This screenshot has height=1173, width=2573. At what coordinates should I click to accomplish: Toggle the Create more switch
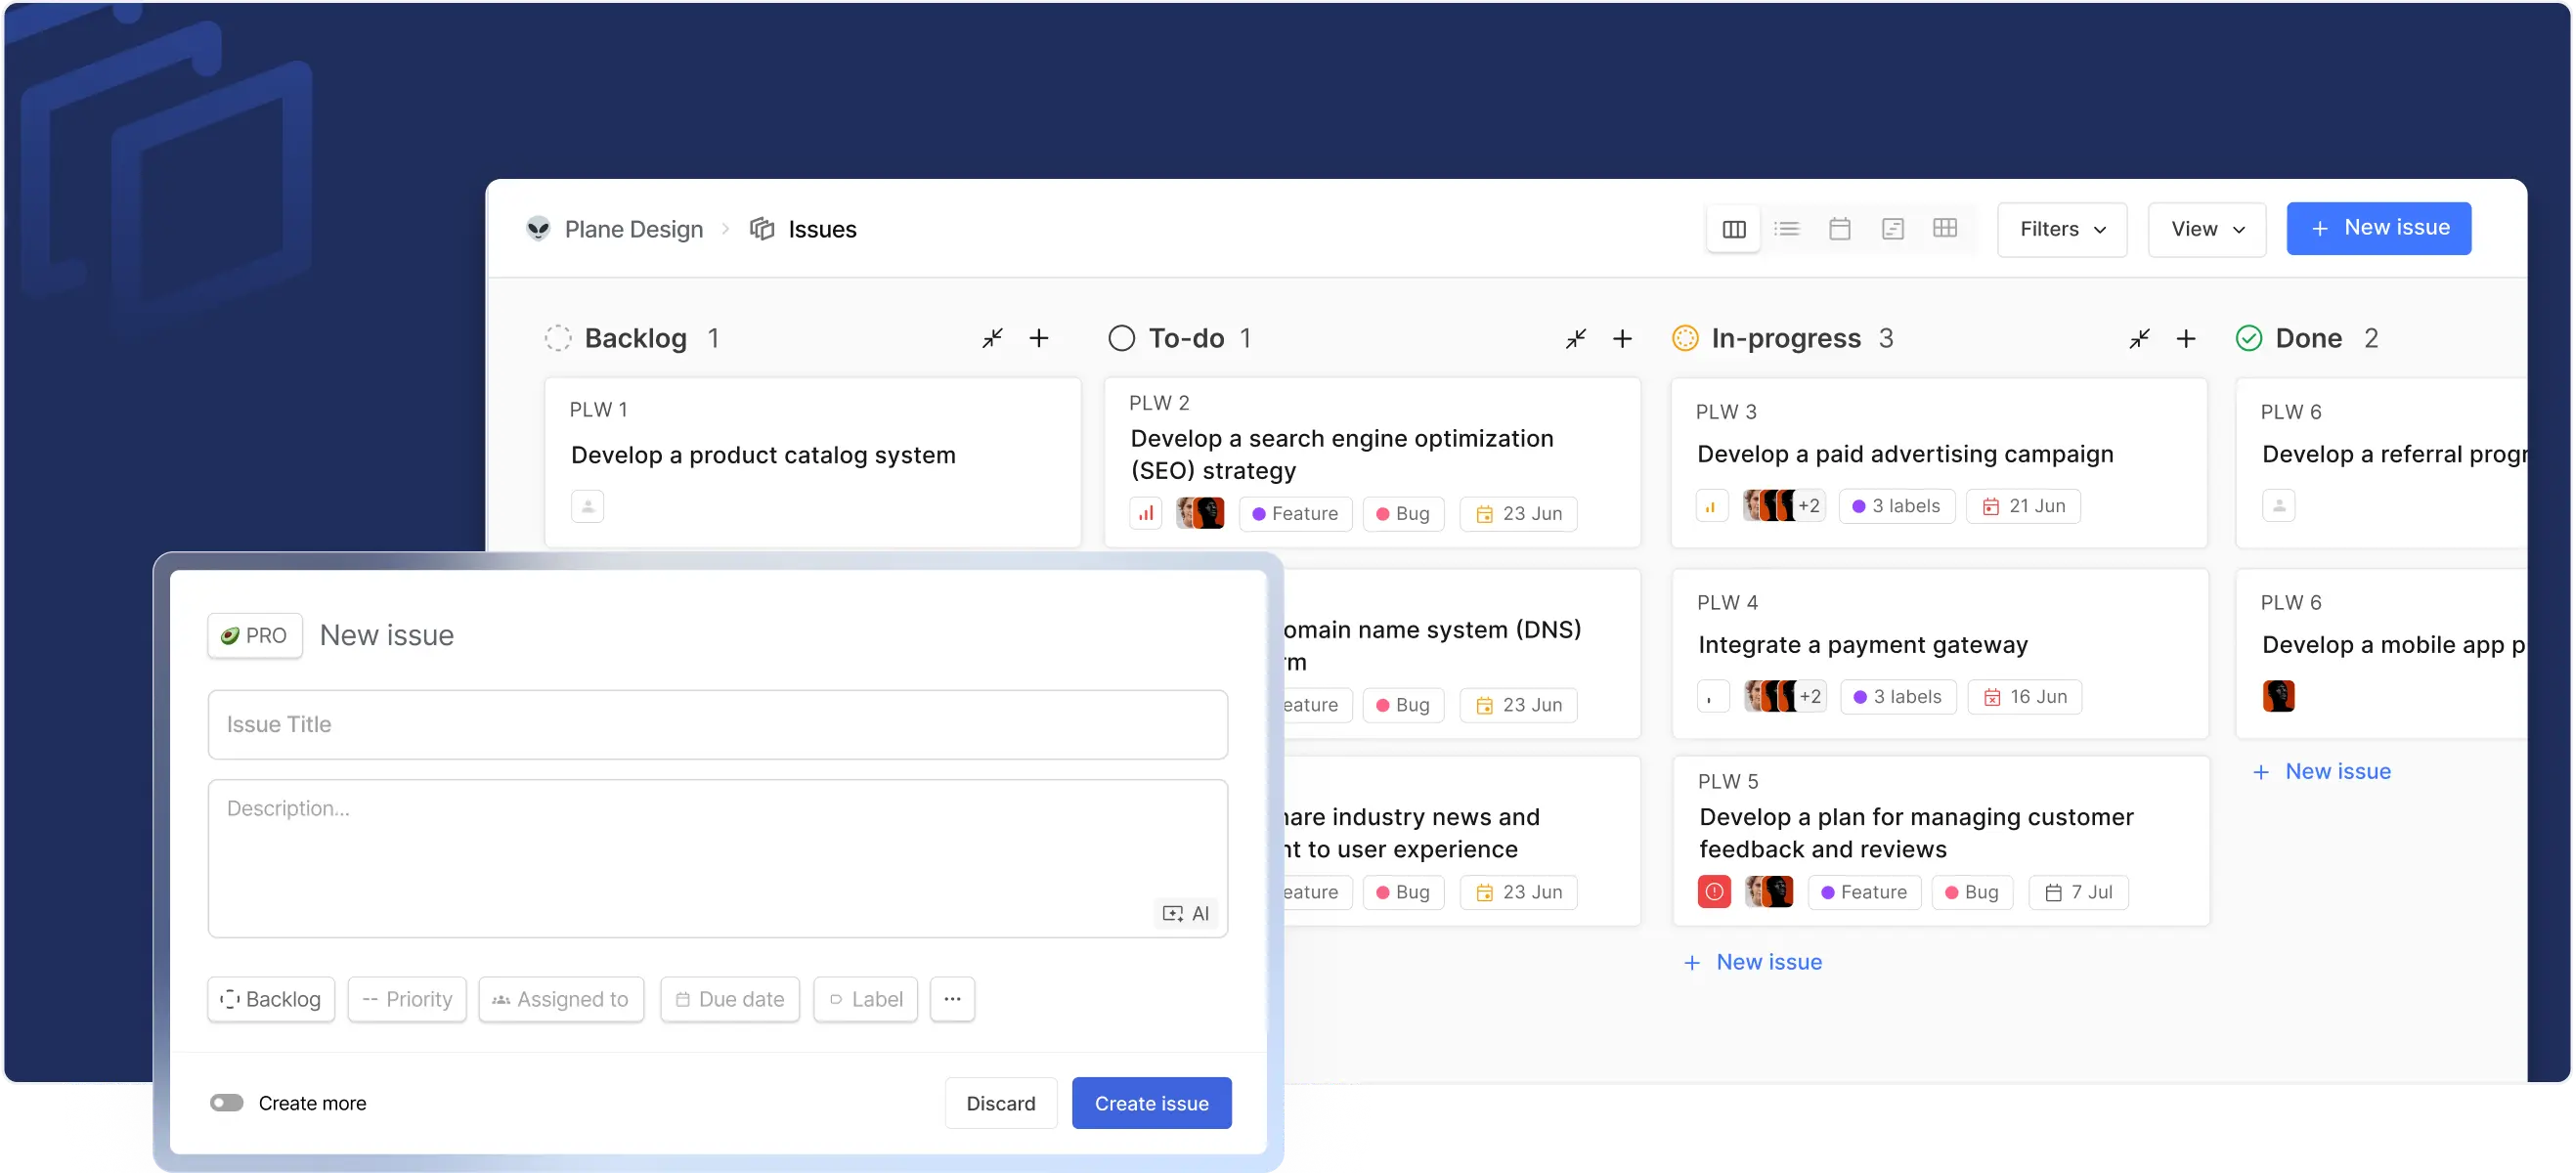(x=227, y=1103)
